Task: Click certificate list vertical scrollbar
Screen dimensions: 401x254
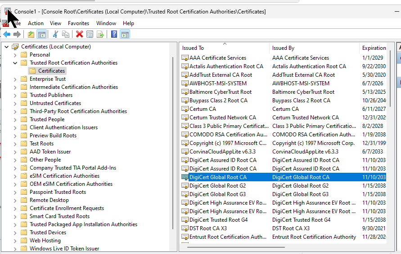Action: (x=390, y=79)
